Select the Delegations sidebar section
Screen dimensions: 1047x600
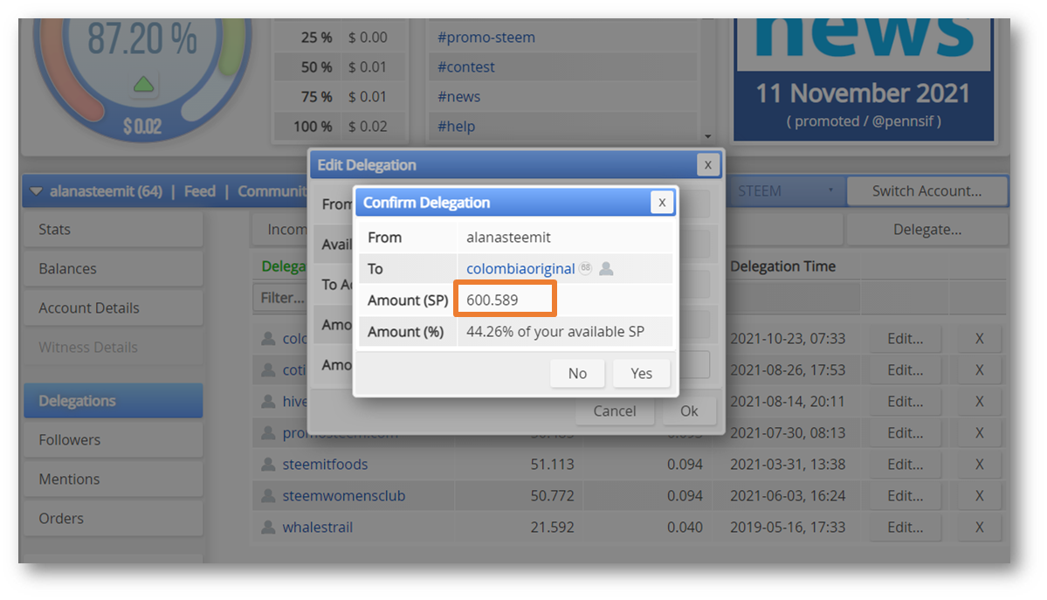(114, 400)
